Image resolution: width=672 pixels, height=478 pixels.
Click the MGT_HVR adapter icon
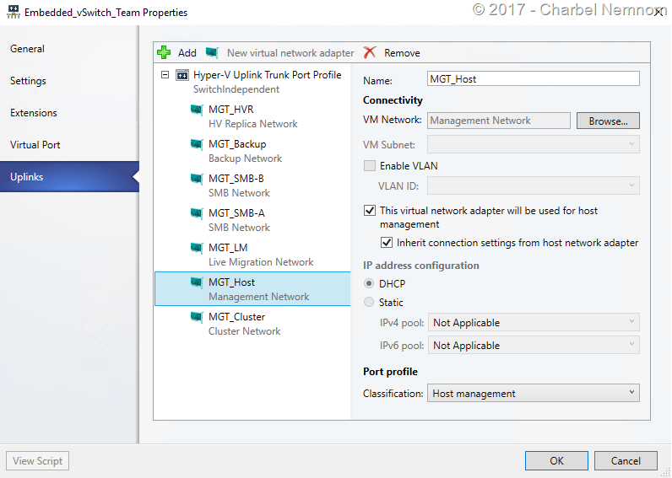[x=197, y=110]
